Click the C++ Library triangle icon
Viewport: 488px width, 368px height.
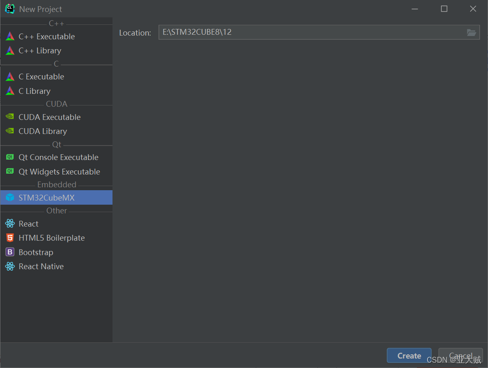pos(10,50)
